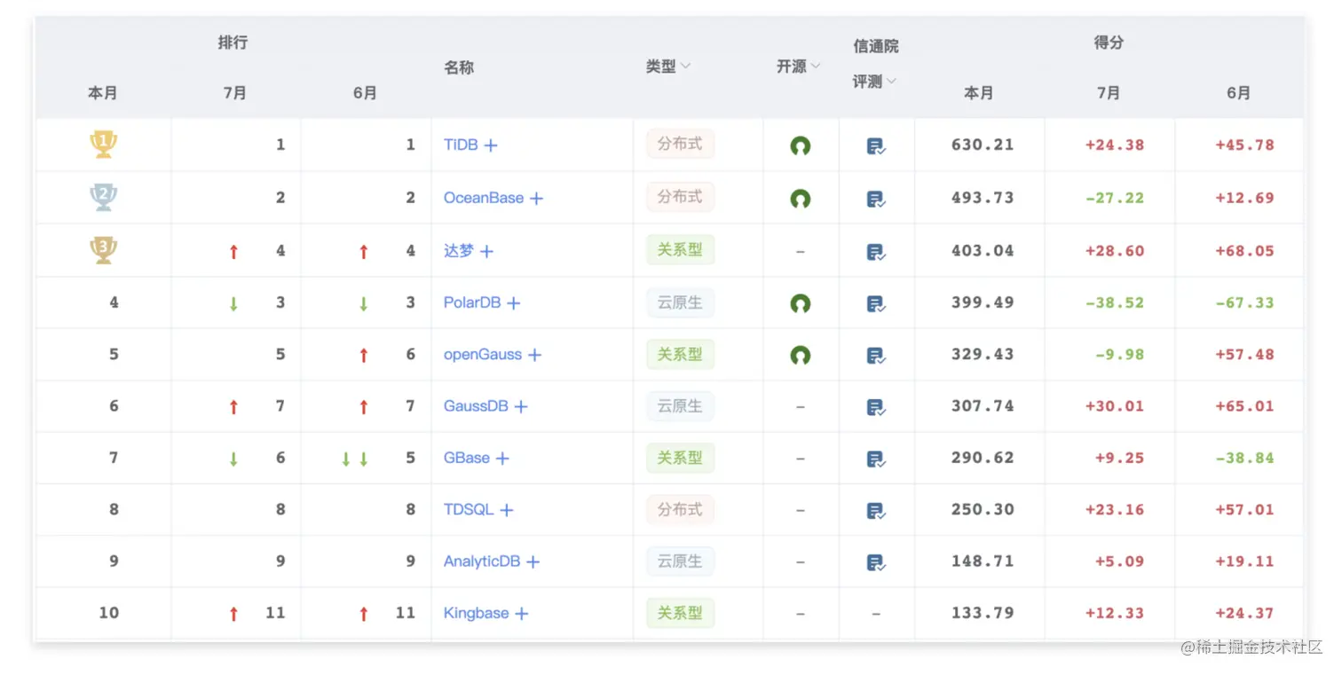Click the score change +57.48
The height and width of the screenshot is (675, 1342).
click(x=1244, y=354)
